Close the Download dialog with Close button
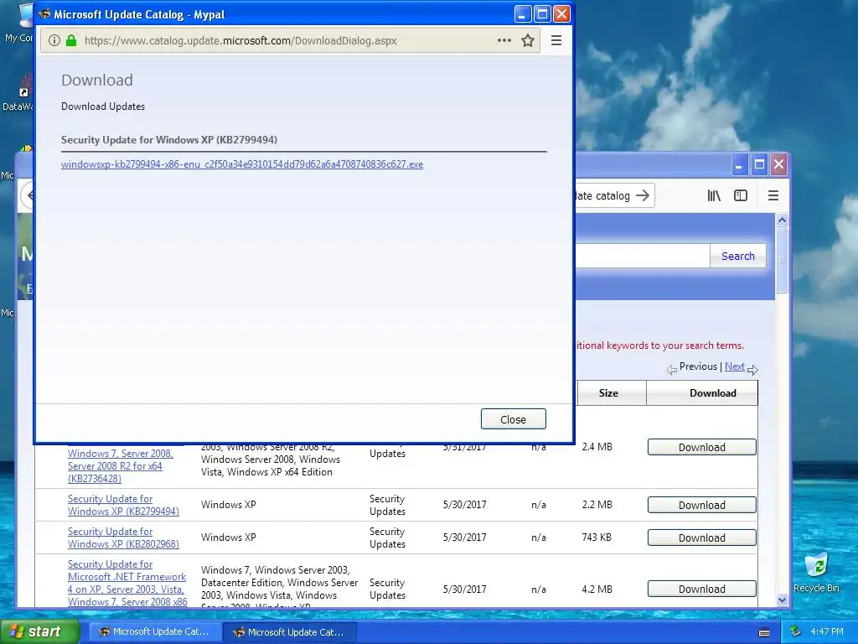This screenshot has height=644, width=858. coord(514,419)
